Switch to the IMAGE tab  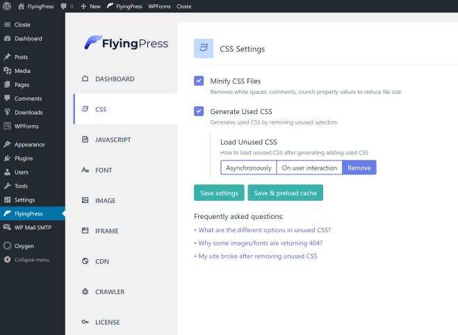[x=126, y=200]
